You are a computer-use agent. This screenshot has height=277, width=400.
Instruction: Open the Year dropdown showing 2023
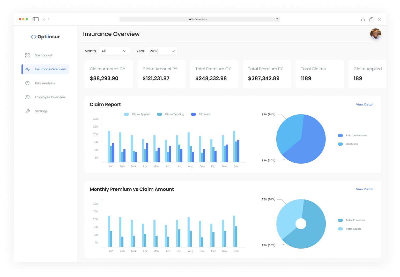[162, 51]
